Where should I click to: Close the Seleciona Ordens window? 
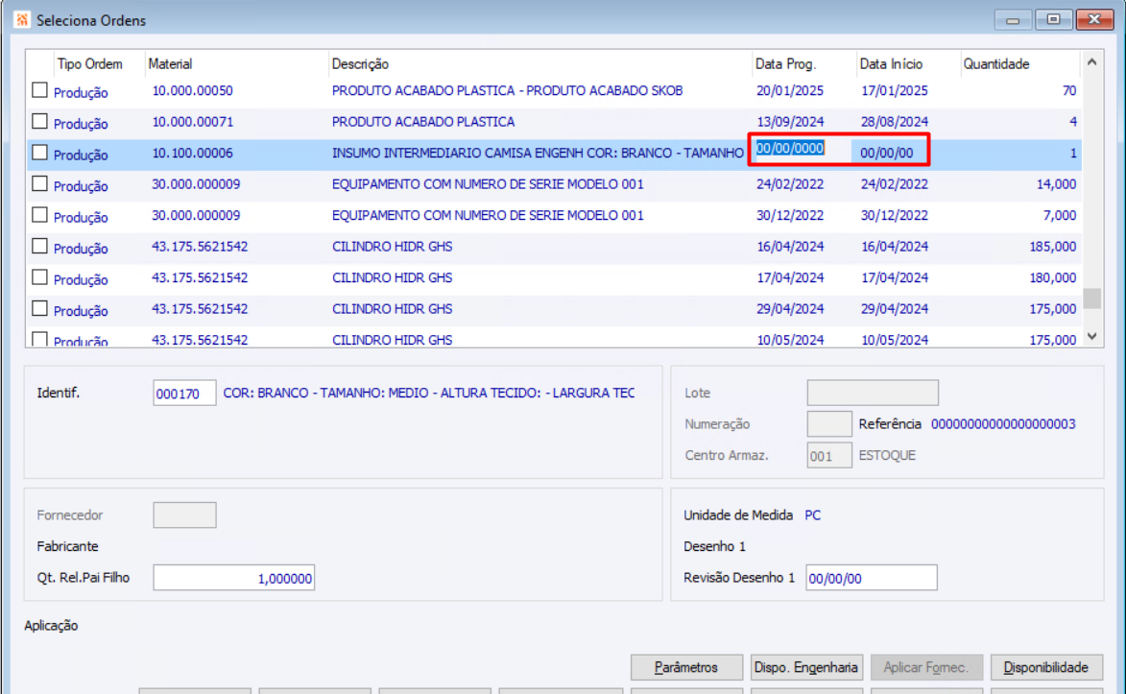pyautogui.click(x=1094, y=19)
